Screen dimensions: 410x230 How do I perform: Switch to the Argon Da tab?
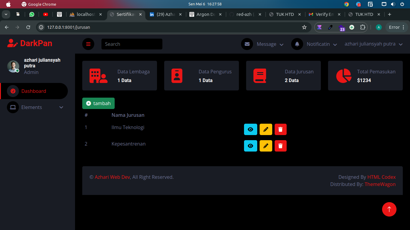coord(206,14)
